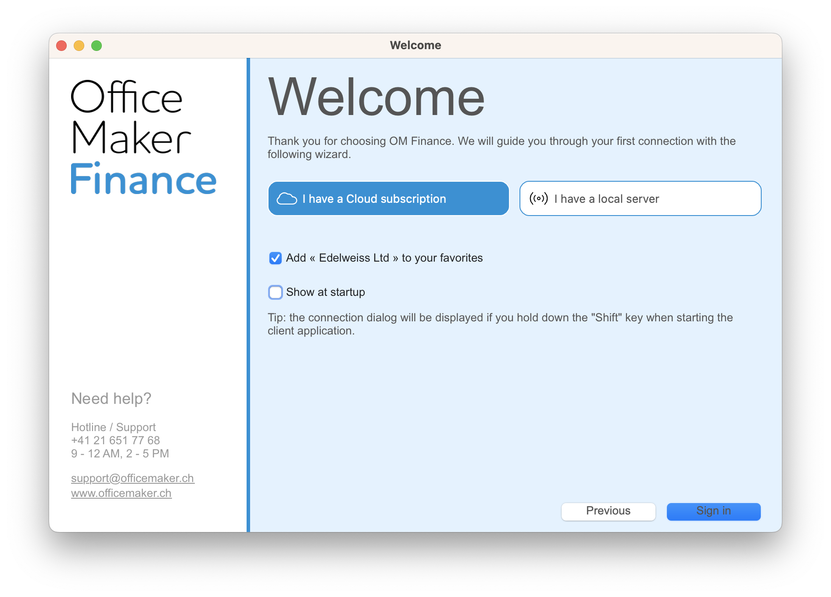Image resolution: width=831 pixels, height=597 pixels.
Task: Maximize the window with green button
Action: pos(97,46)
